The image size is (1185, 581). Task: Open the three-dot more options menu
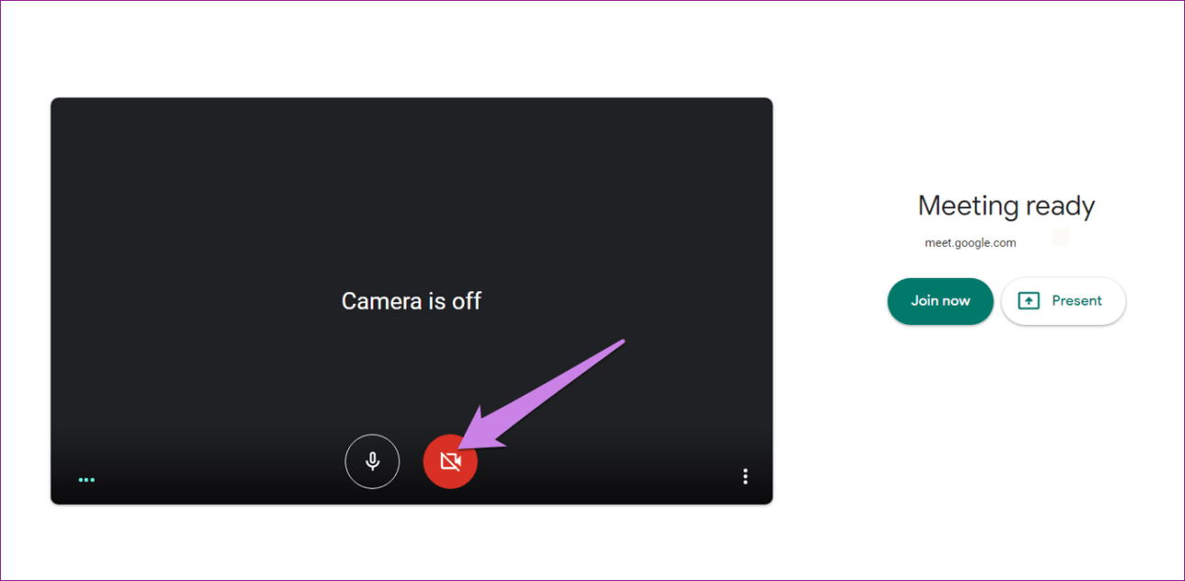coord(745,476)
